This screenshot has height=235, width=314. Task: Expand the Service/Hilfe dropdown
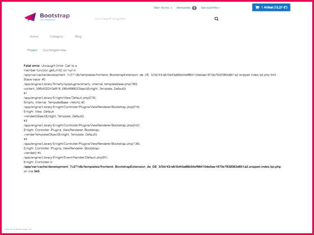coord(210,8)
